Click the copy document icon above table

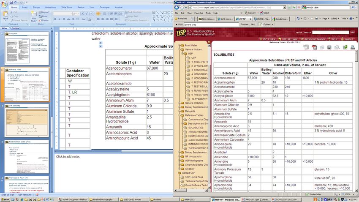[x=322, y=47]
